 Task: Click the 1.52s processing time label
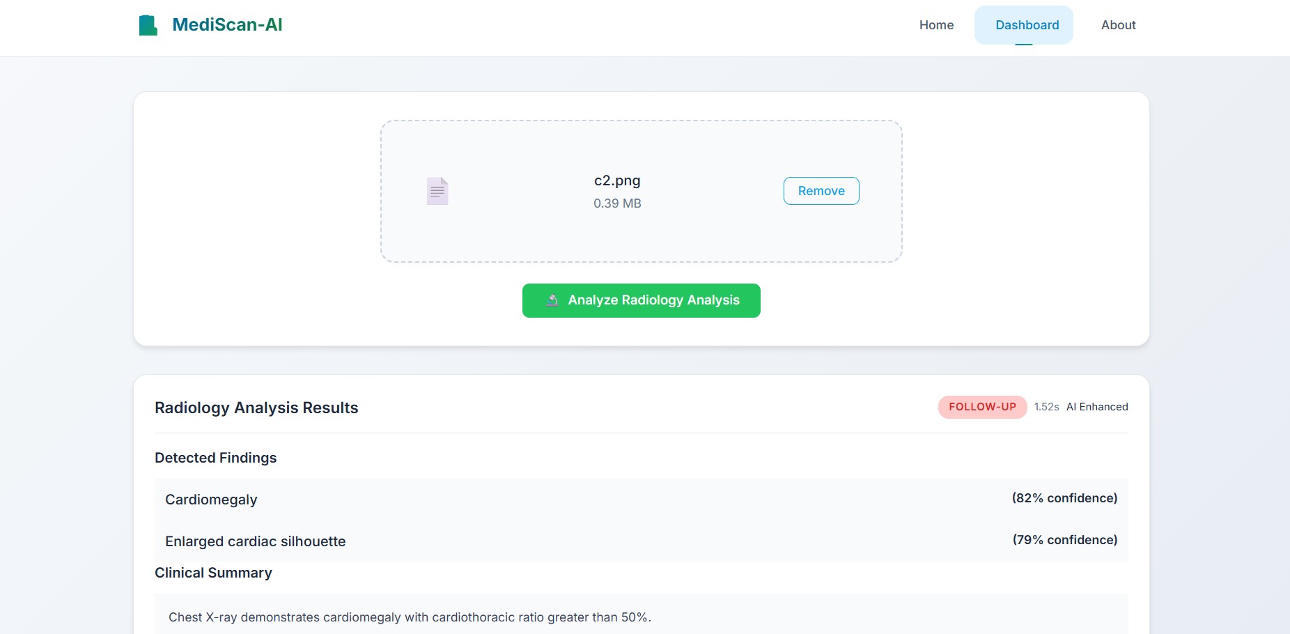[1046, 407]
